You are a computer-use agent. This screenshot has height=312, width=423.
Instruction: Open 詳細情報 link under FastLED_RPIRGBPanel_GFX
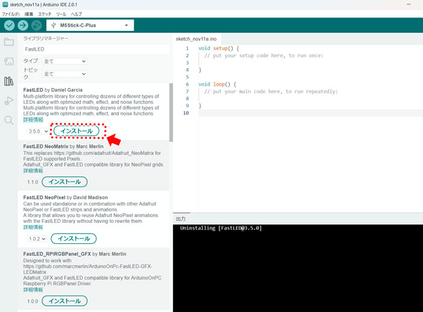[x=33, y=290]
